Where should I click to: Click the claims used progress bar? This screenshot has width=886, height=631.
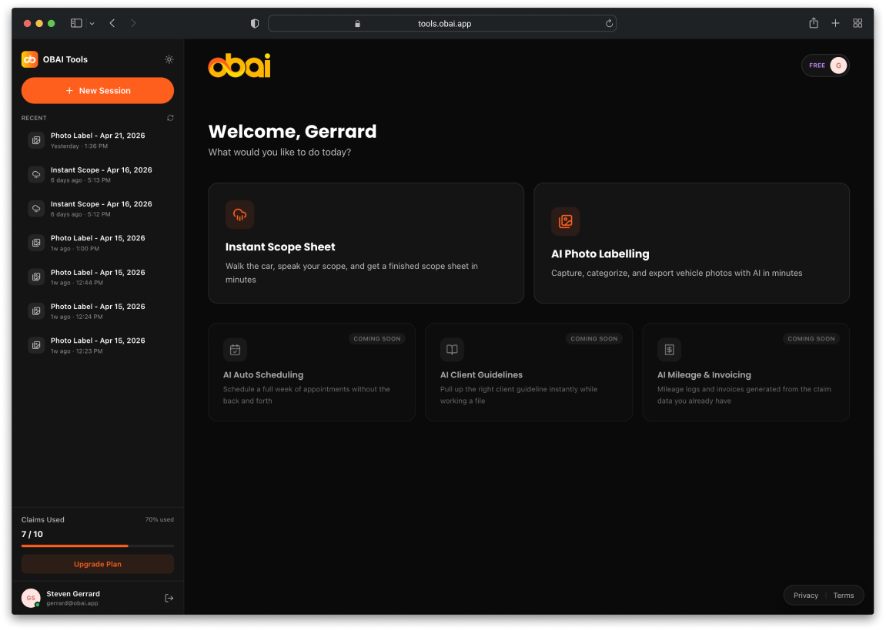[x=98, y=545]
